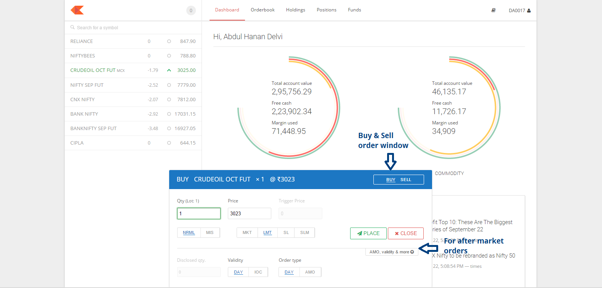Select NRML product type
Screen dimensions: 602x288
[x=189, y=232]
